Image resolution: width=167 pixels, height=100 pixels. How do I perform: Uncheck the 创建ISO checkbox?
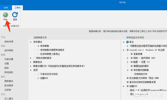38,78
